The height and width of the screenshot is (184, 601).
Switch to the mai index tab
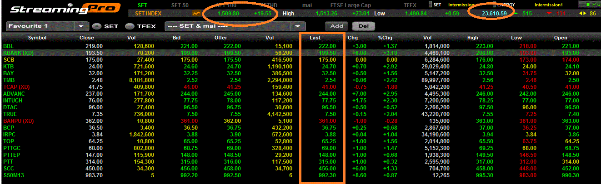307,5
